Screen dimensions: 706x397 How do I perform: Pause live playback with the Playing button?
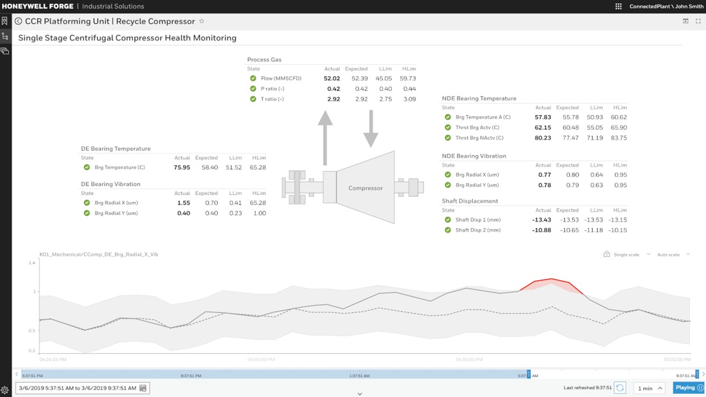(x=688, y=388)
